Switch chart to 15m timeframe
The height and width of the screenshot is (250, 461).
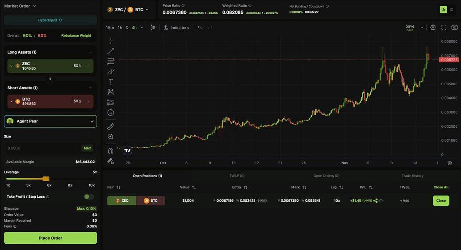110,28
